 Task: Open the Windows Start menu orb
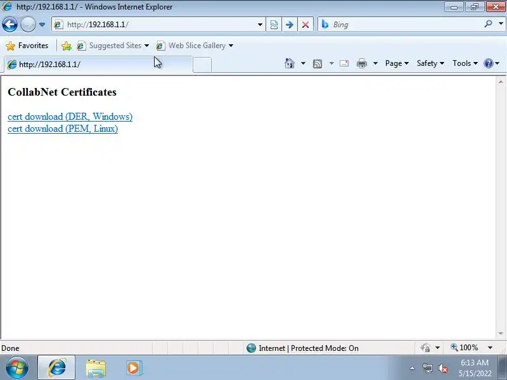pos(17,368)
